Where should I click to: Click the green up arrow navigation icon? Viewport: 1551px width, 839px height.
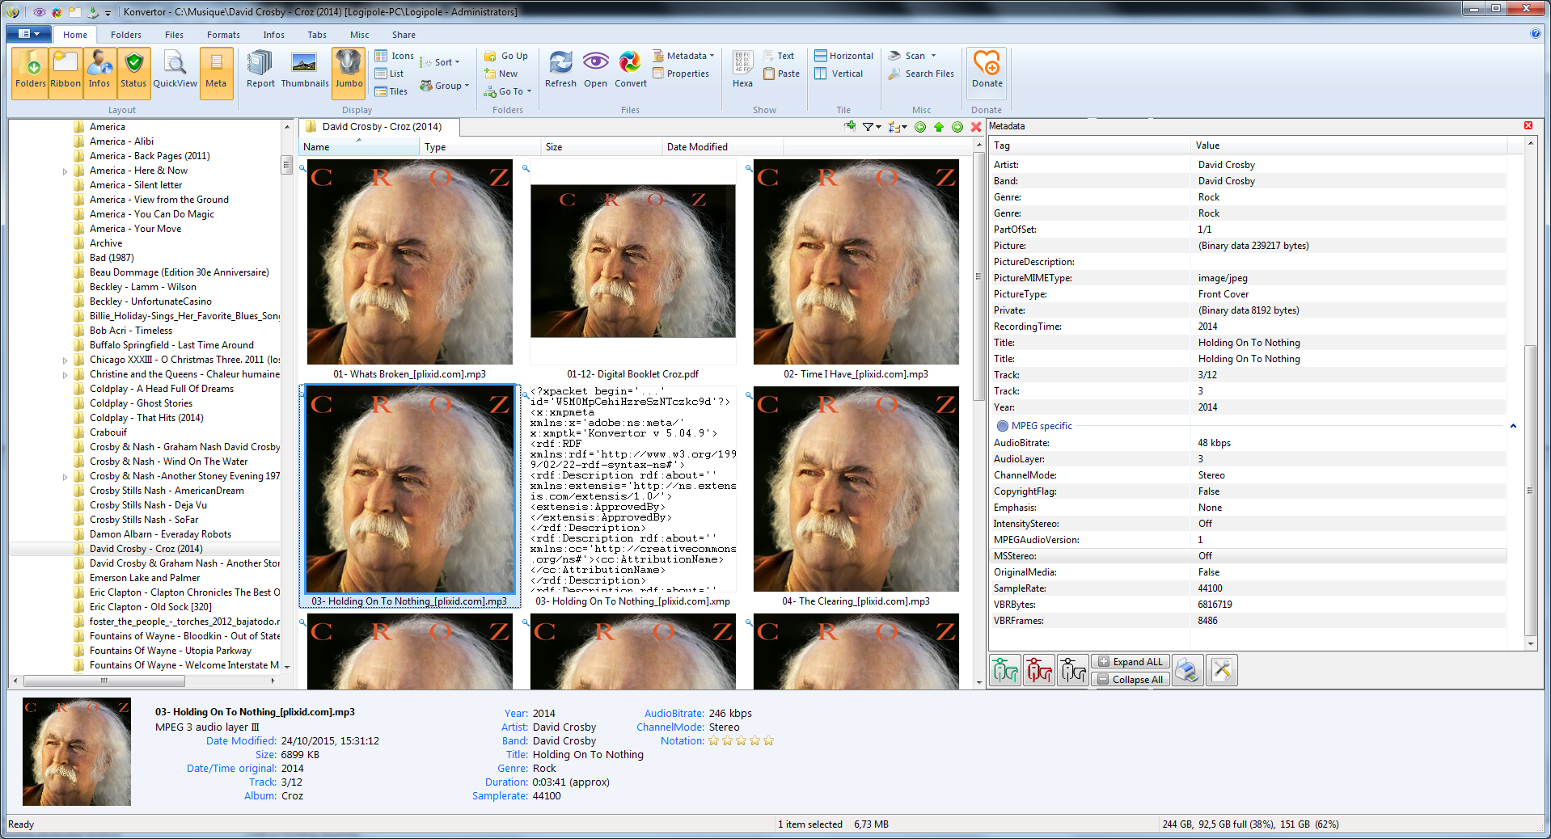click(939, 127)
